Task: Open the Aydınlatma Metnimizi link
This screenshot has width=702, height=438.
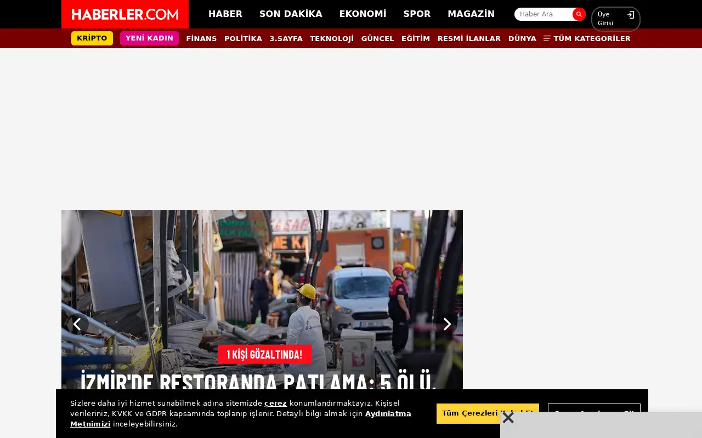Action: tap(241, 419)
